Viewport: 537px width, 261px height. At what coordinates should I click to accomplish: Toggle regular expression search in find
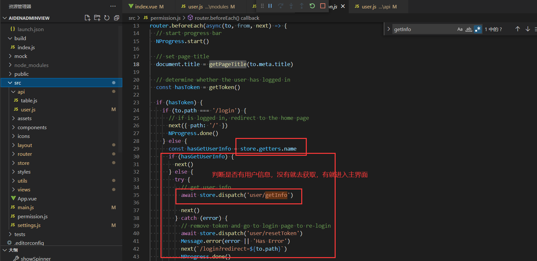(x=478, y=29)
